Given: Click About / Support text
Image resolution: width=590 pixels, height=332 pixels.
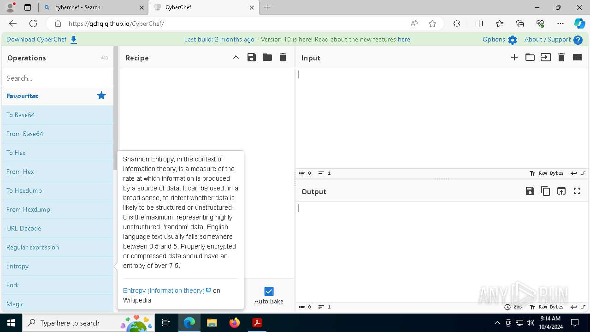Looking at the screenshot, I should pos(548,40).
